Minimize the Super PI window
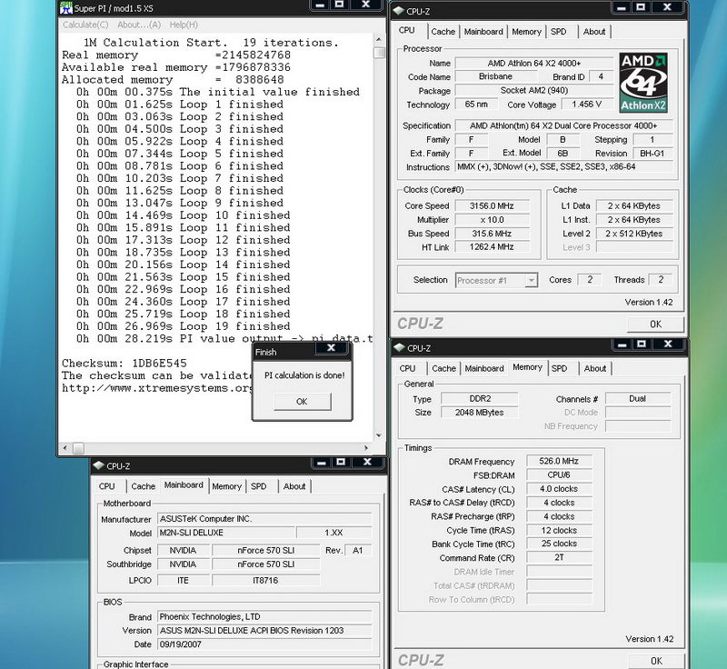The image size is (727, 669). click(320, 5)
